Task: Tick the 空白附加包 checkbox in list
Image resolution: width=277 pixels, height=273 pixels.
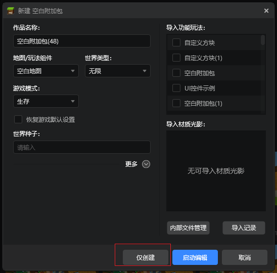Action: 176,73
